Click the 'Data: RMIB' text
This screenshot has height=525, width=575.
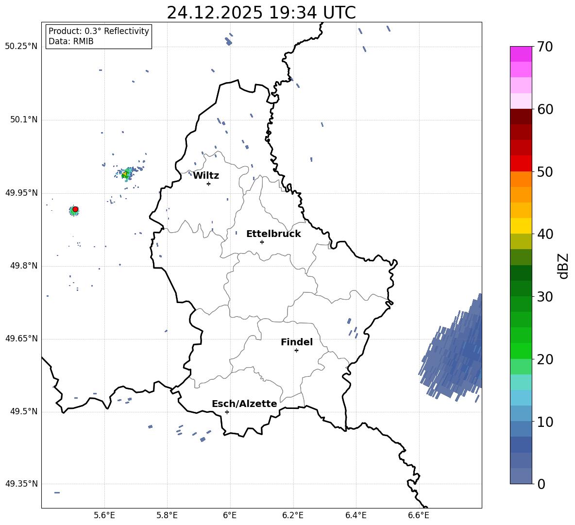tap(71, 41)
